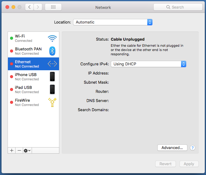Click the Ethernet arrows icon
Screen dimensions: 206x175
click(52, 64)
